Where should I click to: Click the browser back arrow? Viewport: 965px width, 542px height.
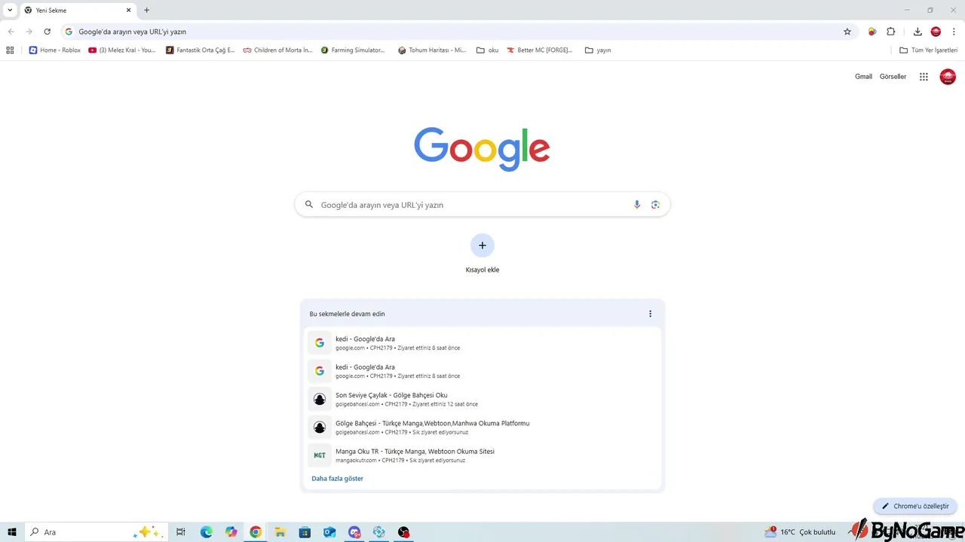pyautogui.click(x=11, y=32)
